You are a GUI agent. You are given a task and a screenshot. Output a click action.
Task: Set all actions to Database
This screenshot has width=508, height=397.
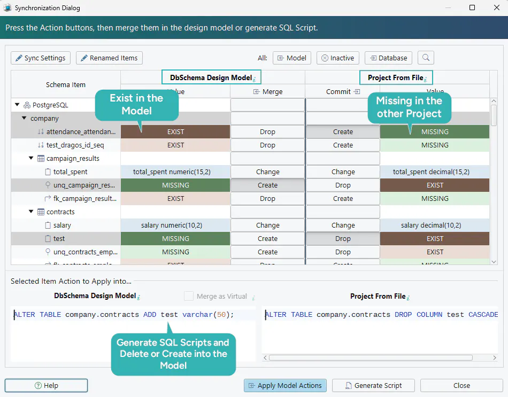[388, 58]
